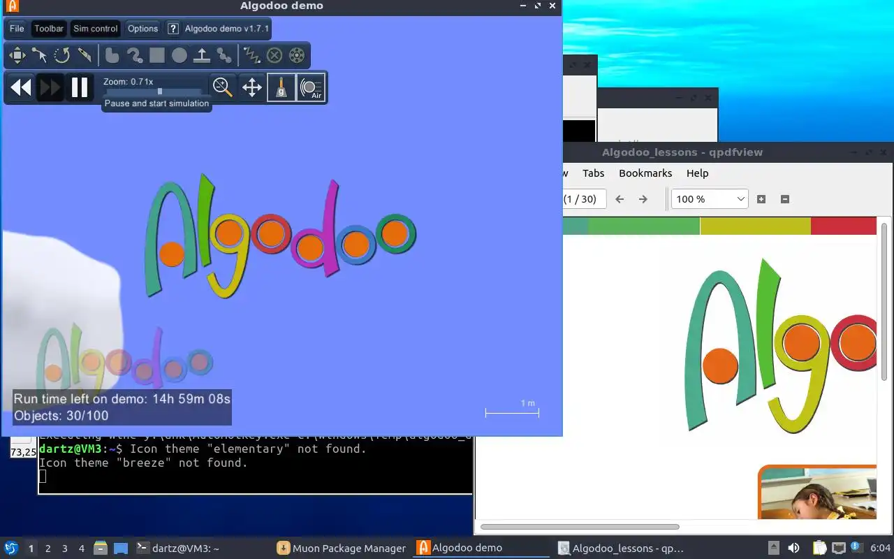This screenshot has height=559, width=894.
Task: Select the Axle hinge tool
Action: (297, 55)
